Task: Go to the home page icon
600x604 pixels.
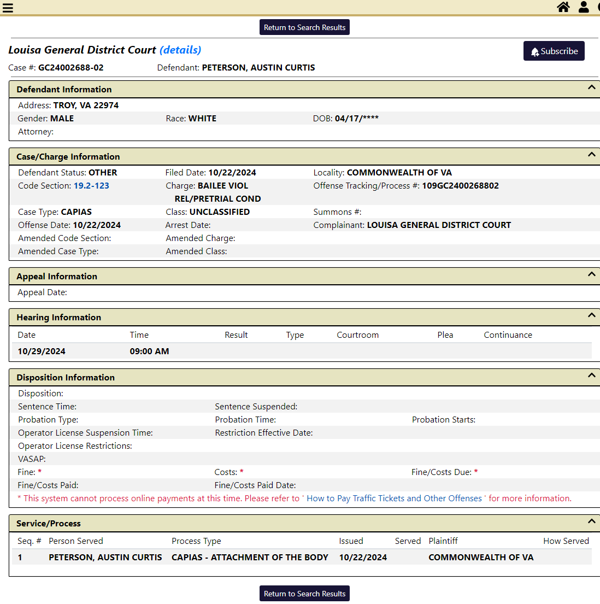Action: click(x=563, y=7)
